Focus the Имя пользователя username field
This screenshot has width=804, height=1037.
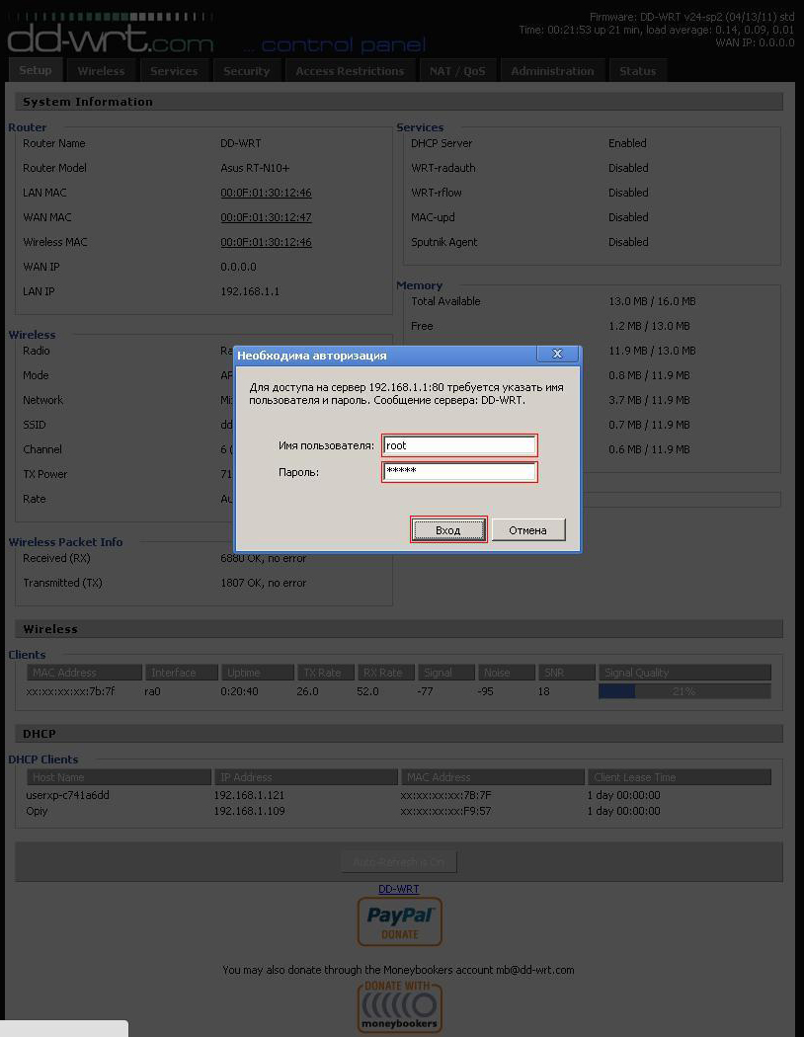pyautogui.click(x=459, y=445)
